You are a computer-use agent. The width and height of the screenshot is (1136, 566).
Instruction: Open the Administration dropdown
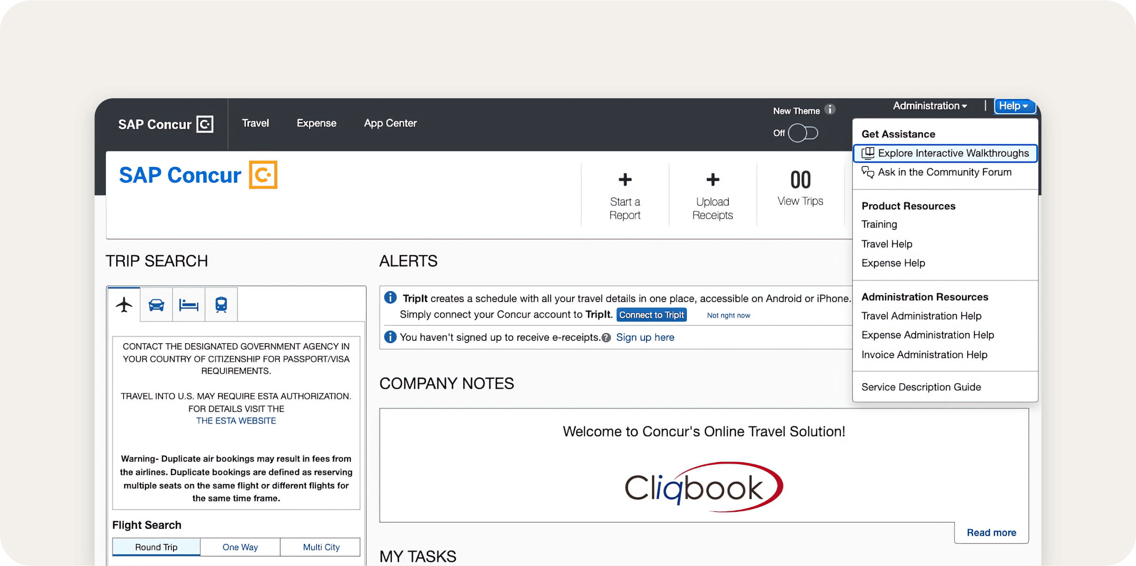pos(929,105)
